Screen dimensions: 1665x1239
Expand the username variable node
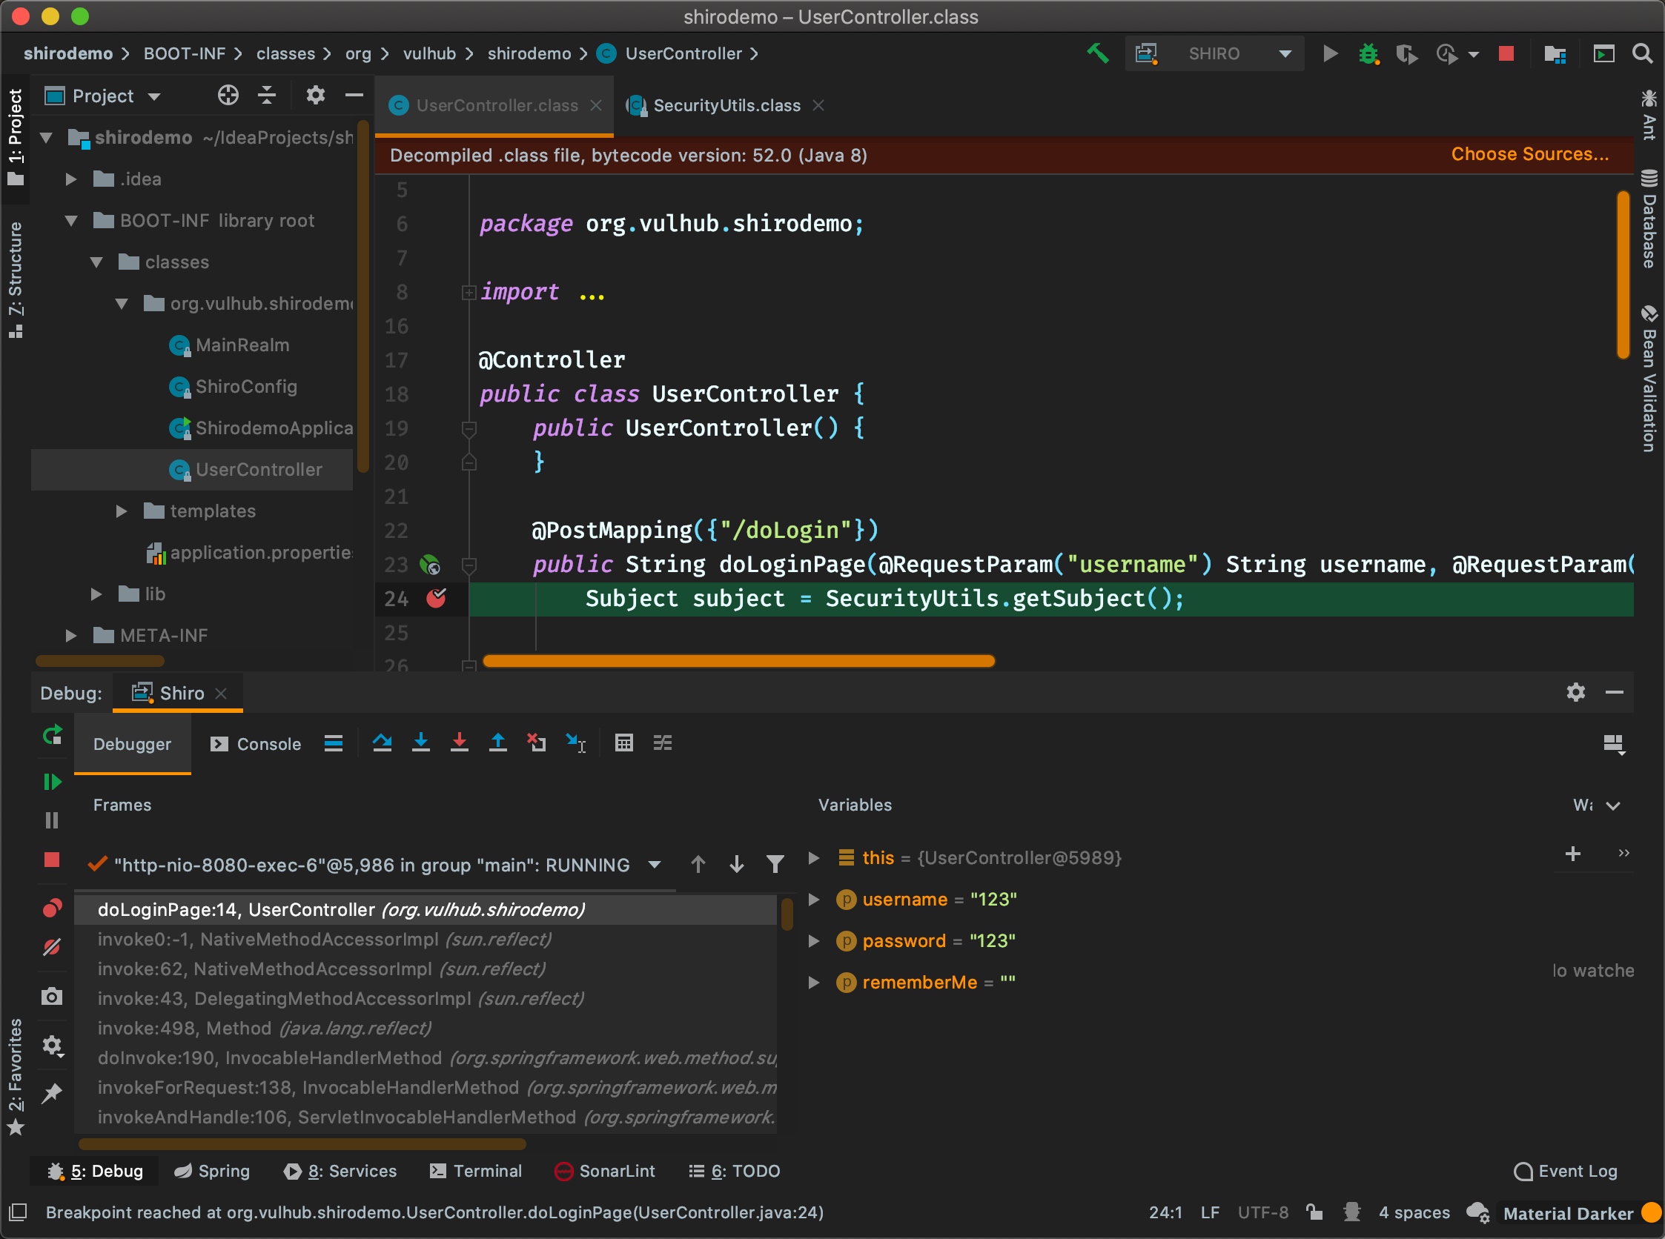click(x=813, y=900)
